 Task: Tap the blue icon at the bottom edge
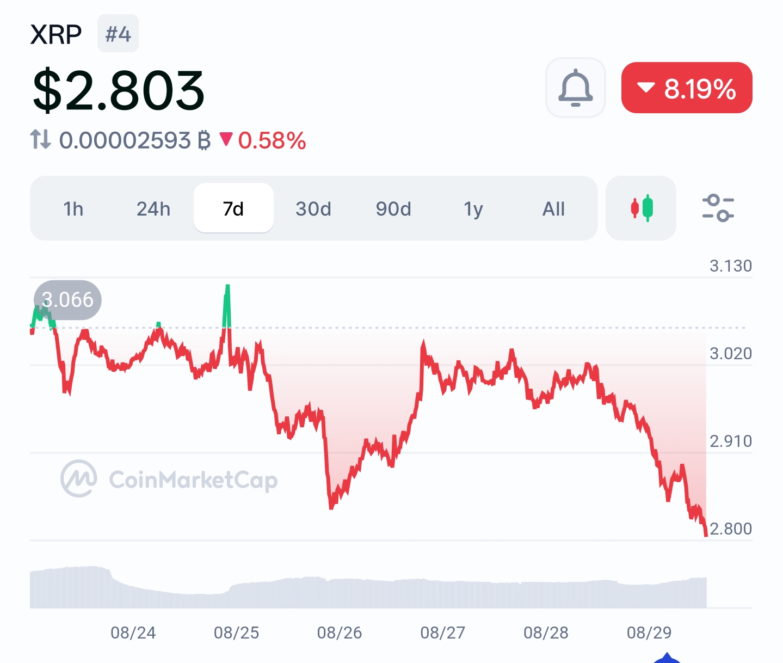click(x=667, y=658)
